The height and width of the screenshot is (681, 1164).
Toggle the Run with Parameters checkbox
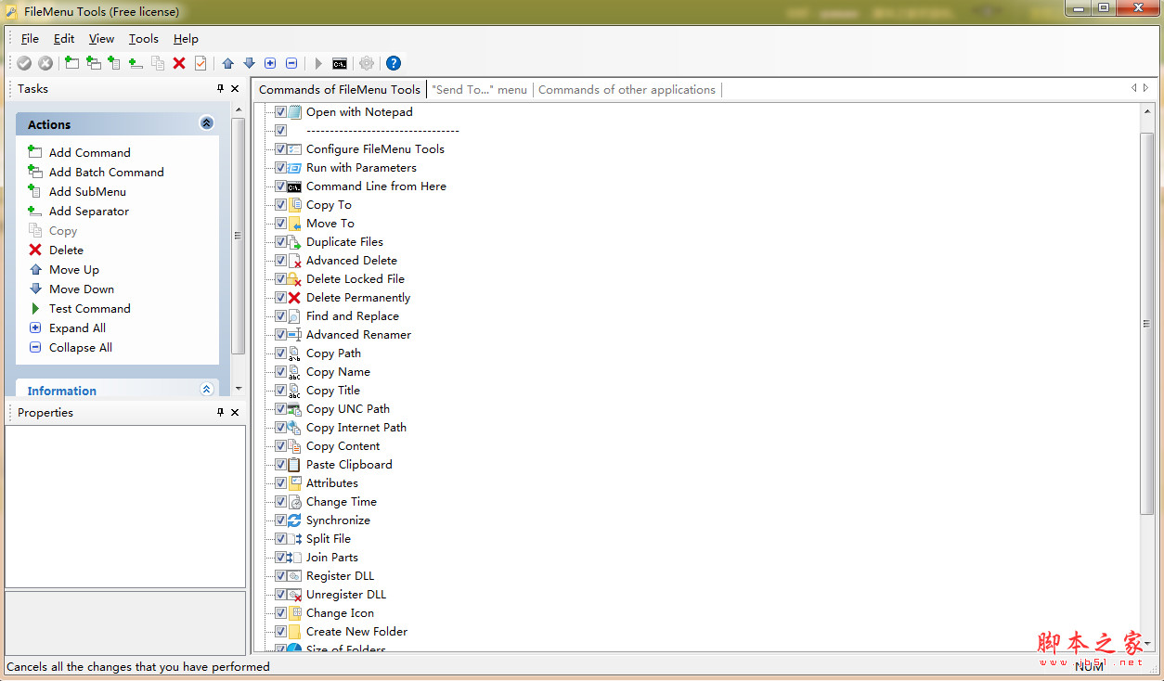click(280, 168)
